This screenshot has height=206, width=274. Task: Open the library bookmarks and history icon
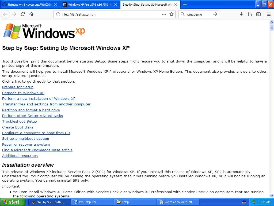[250, 14]
